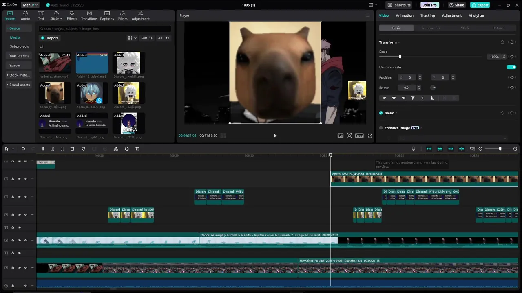Align the clip to the bottom
The width and height of the screenshot is (522, 293).
[x=432, y=98]
